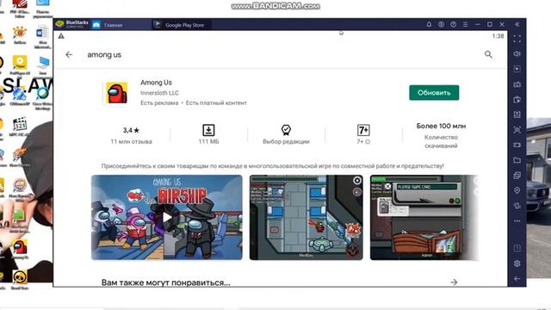Open the BlueStacks help question icon
The width and height of the screenshot is (551, 310).
pyautogui.click(x=454, y=24)
